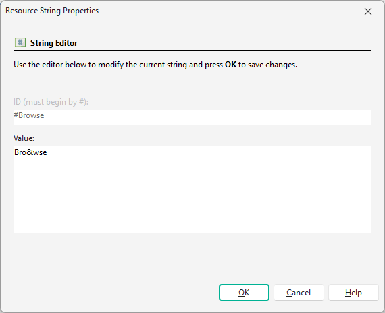This screenshot has width=385, height=313.
Task: Click the String Editor hash icon
Action: point(20,42)
